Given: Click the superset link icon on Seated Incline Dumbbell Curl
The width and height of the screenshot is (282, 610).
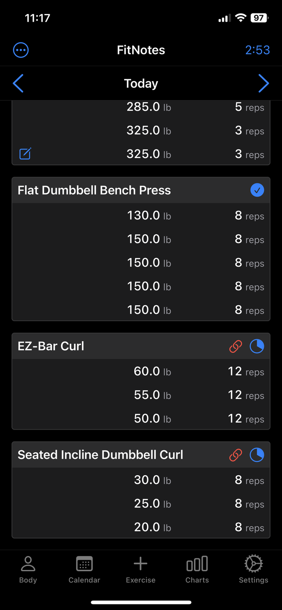Looking at the screenshot, I should tap(235, 455).
